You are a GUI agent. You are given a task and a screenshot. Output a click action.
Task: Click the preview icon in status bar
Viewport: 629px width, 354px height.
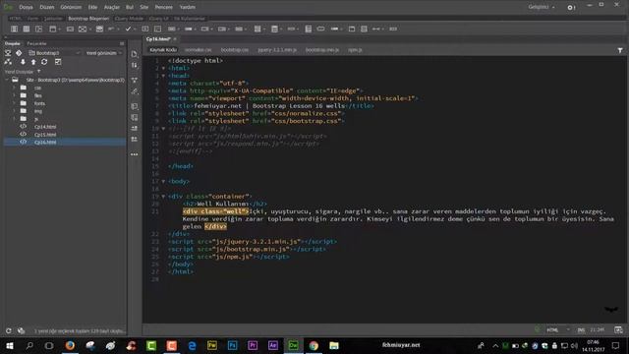(x=618, y=330)
